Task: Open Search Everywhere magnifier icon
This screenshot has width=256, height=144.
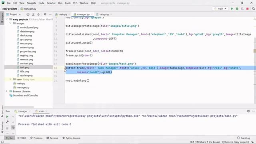Action: point(253,9)
